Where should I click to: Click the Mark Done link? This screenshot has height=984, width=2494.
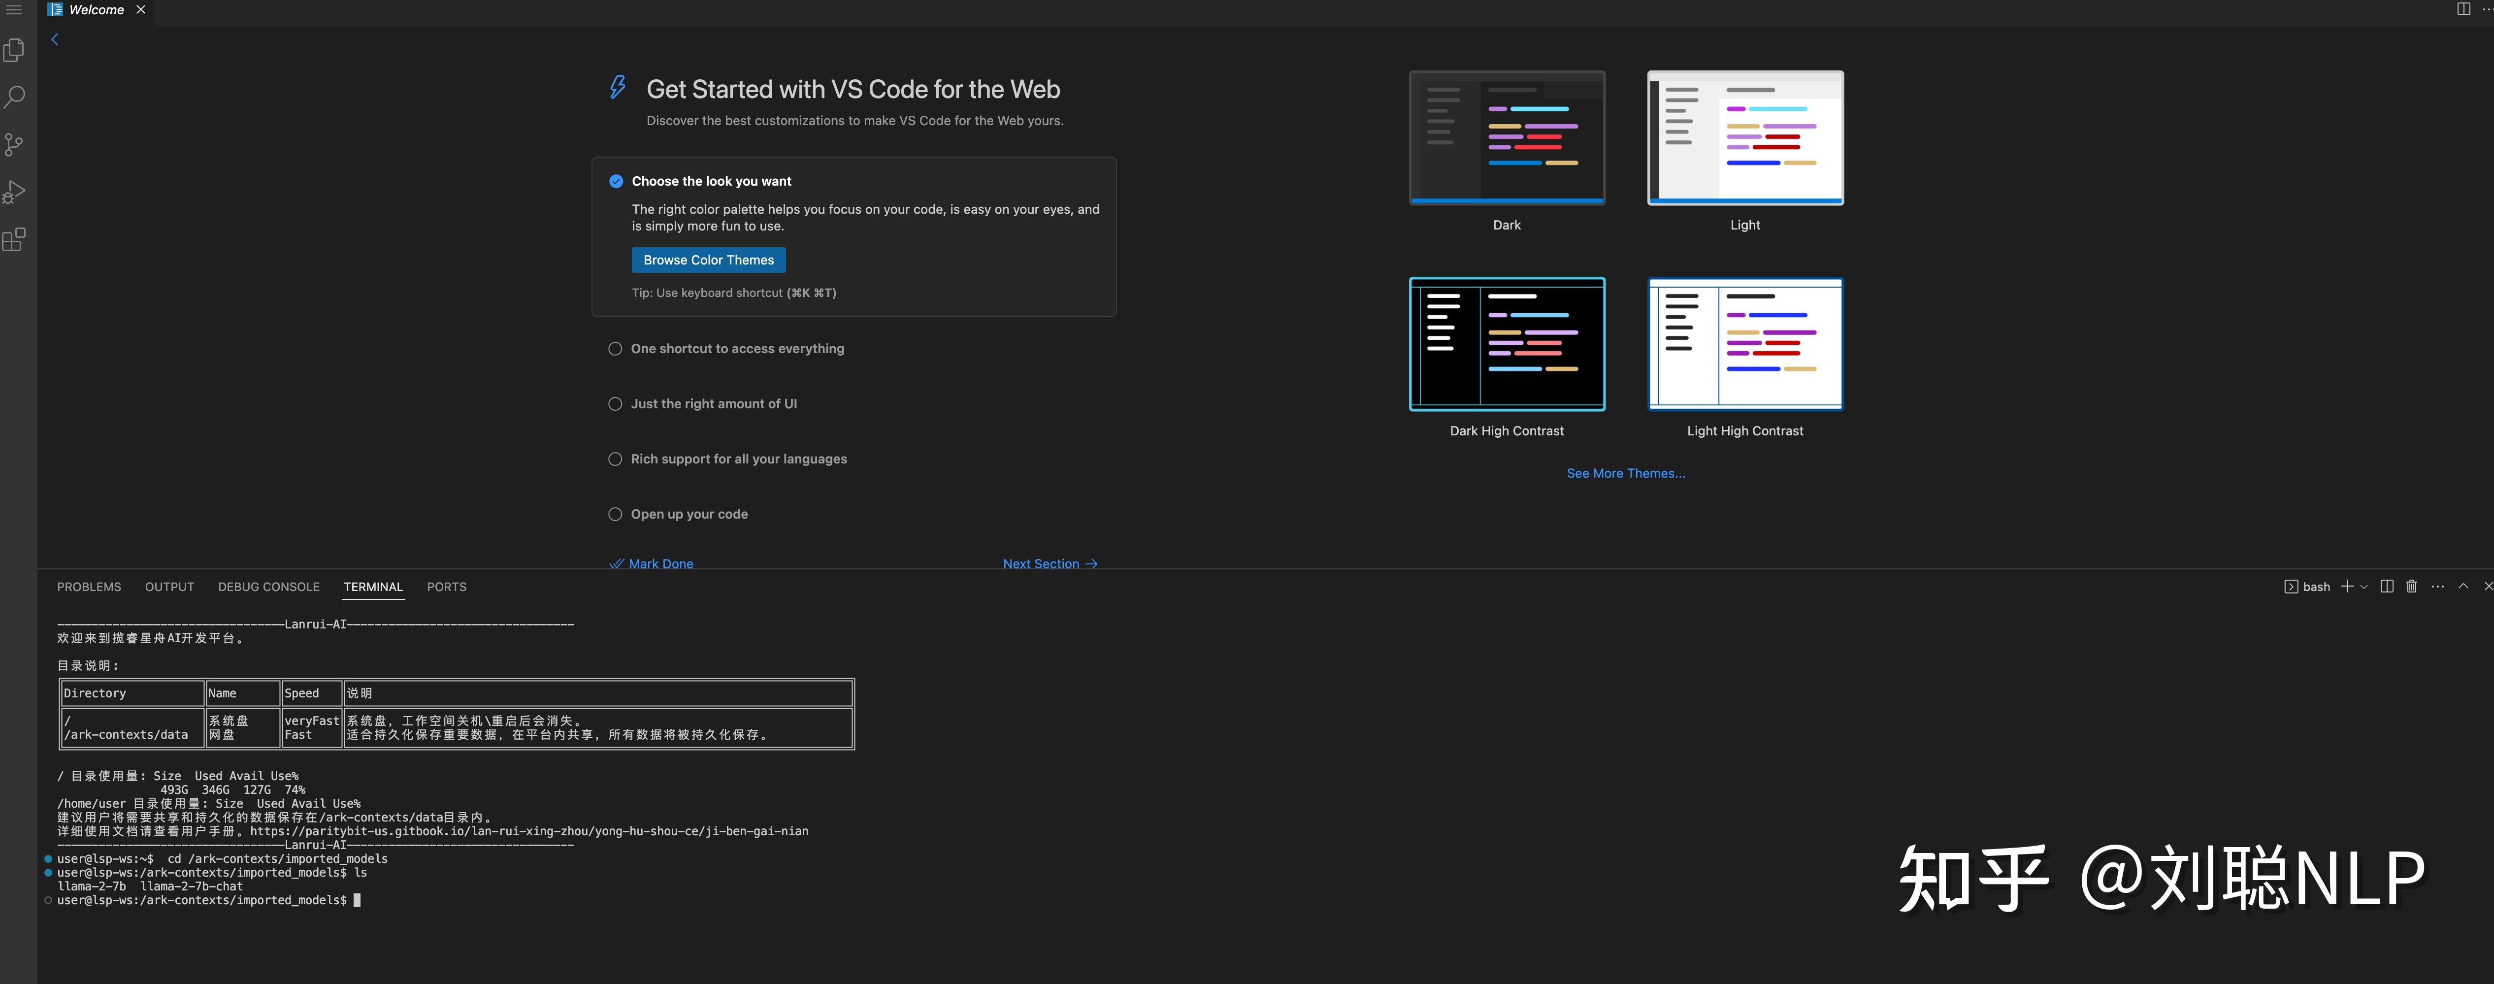click(x=652, y=564)
